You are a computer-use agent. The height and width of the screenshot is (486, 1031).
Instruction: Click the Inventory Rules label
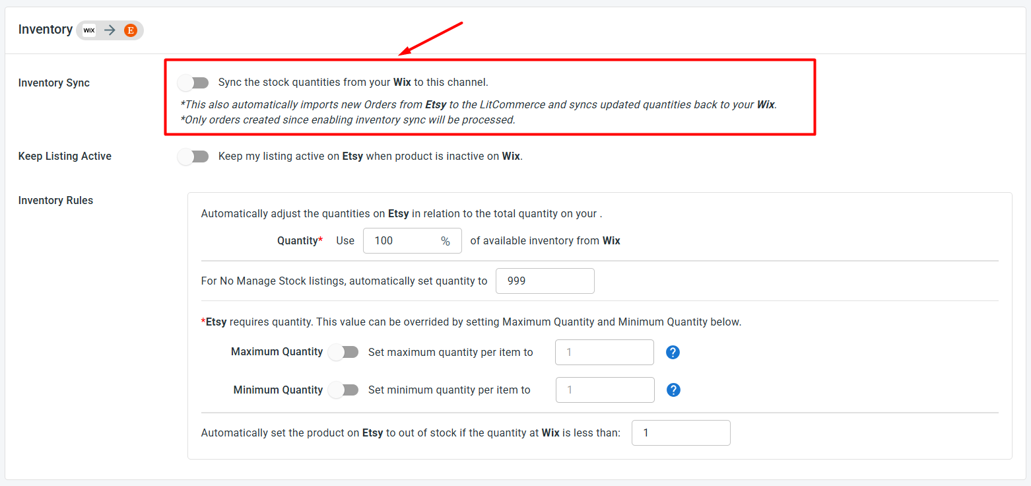pyautogui.click(x=56, y=201)
